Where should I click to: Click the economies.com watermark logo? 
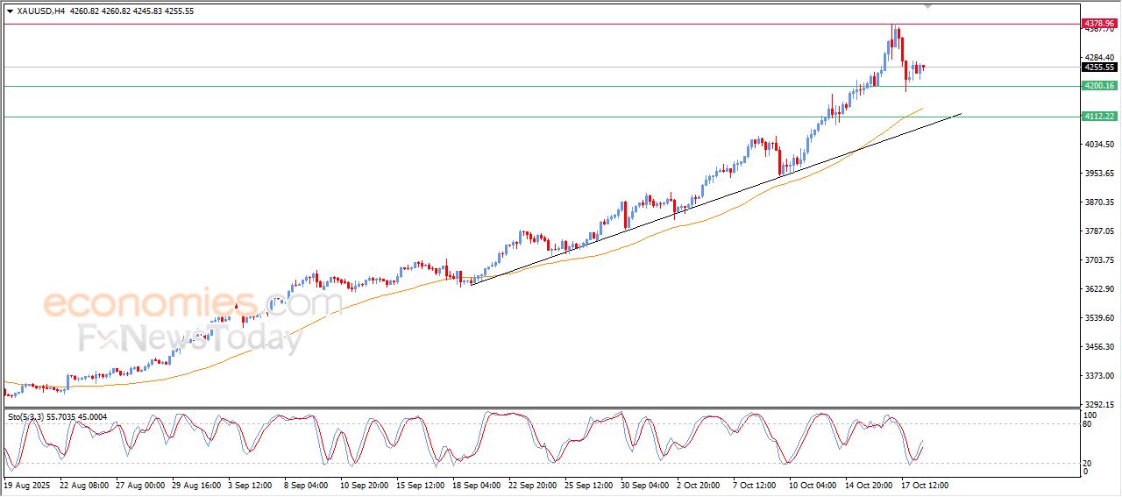[191, 304]
